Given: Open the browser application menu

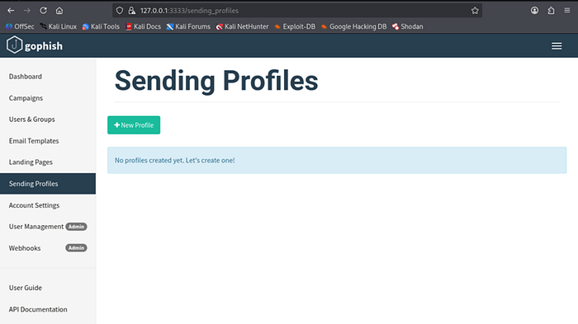Looking at the screenshot, I should 567,11.
